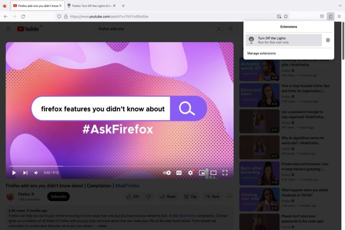Activate the miniplayer icon in the video player

pos(202,173)
